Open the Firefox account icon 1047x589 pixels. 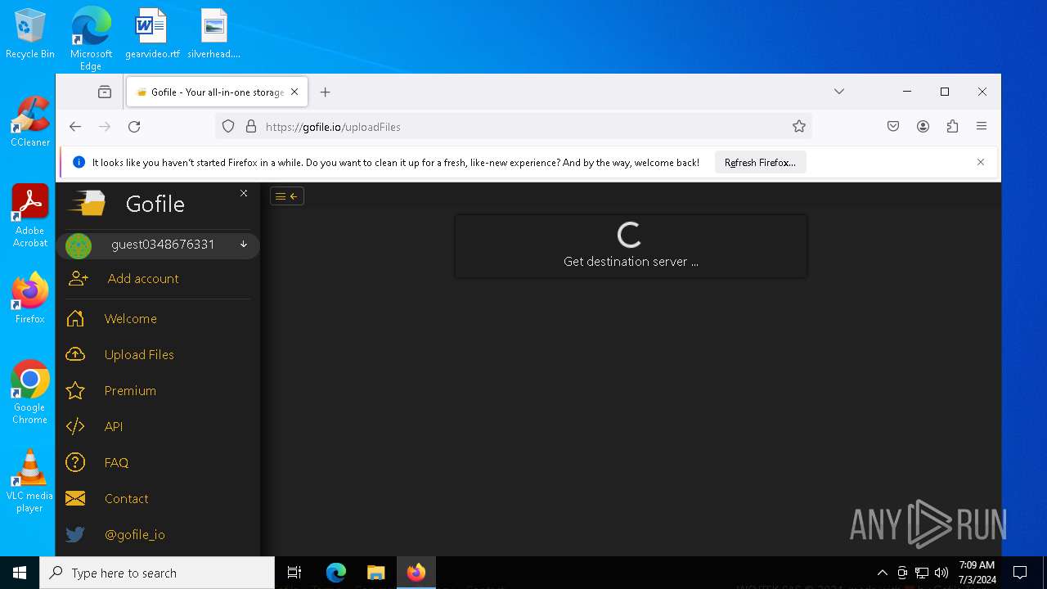[923, 126]
